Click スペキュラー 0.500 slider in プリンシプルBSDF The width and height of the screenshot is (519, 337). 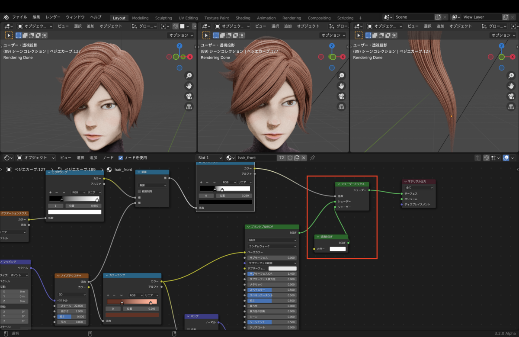[x=272, y=290]
